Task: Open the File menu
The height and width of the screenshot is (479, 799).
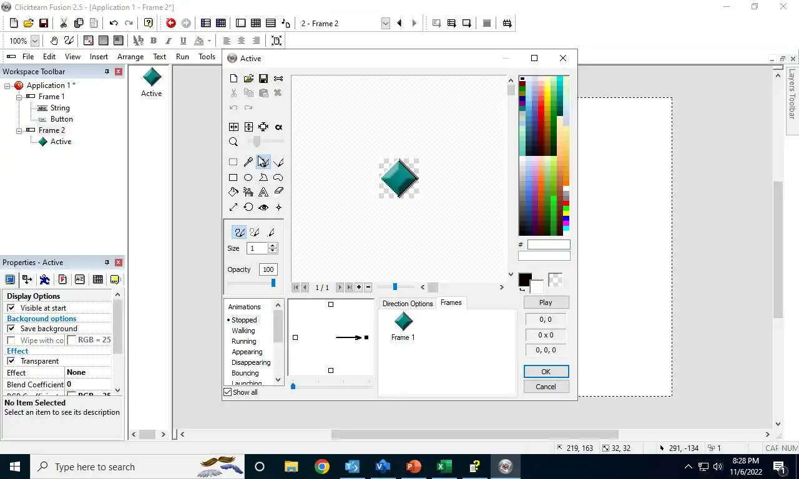Action: (28, 57)
